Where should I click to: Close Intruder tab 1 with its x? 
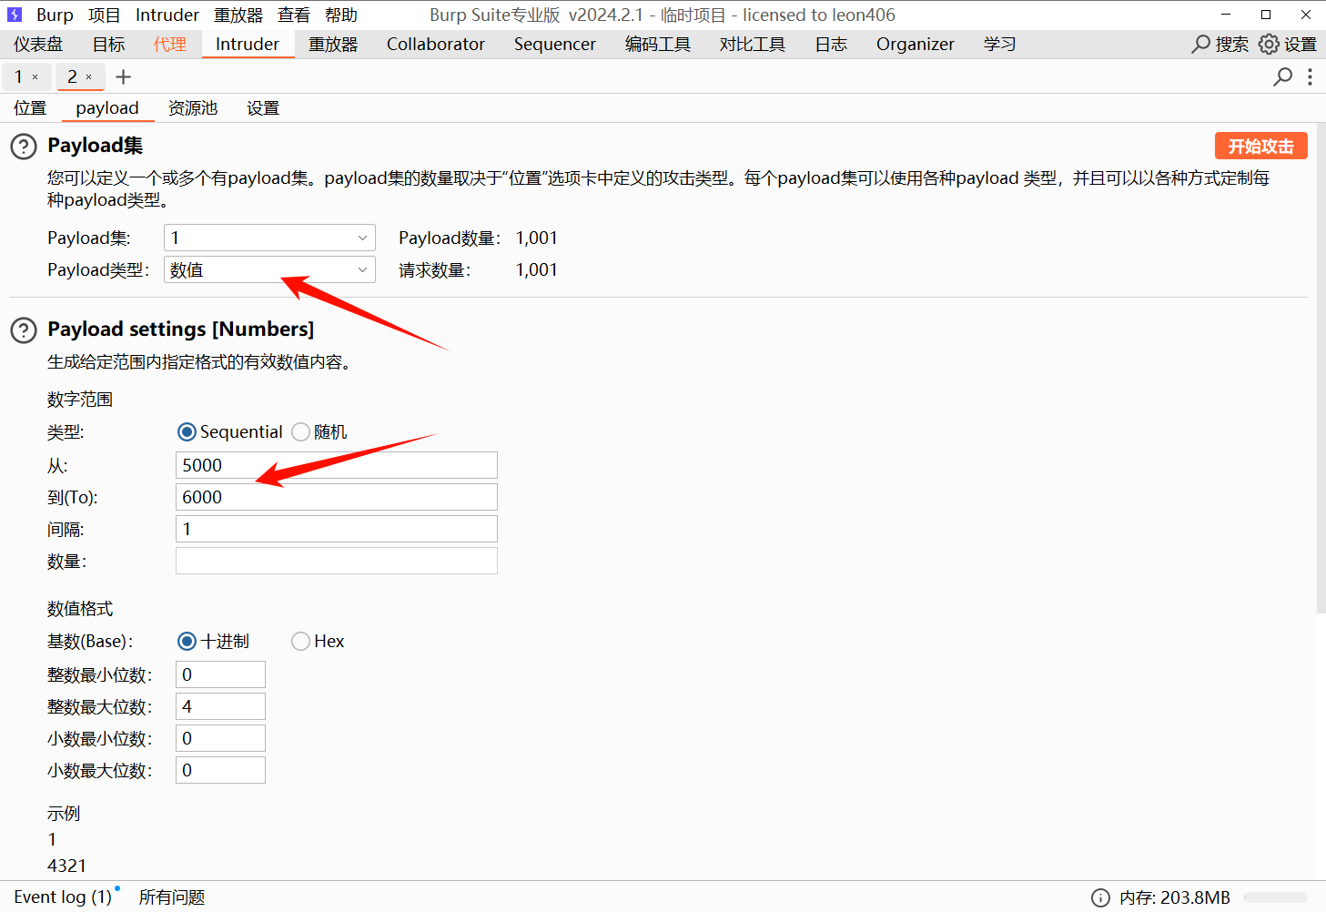(35, 77)
